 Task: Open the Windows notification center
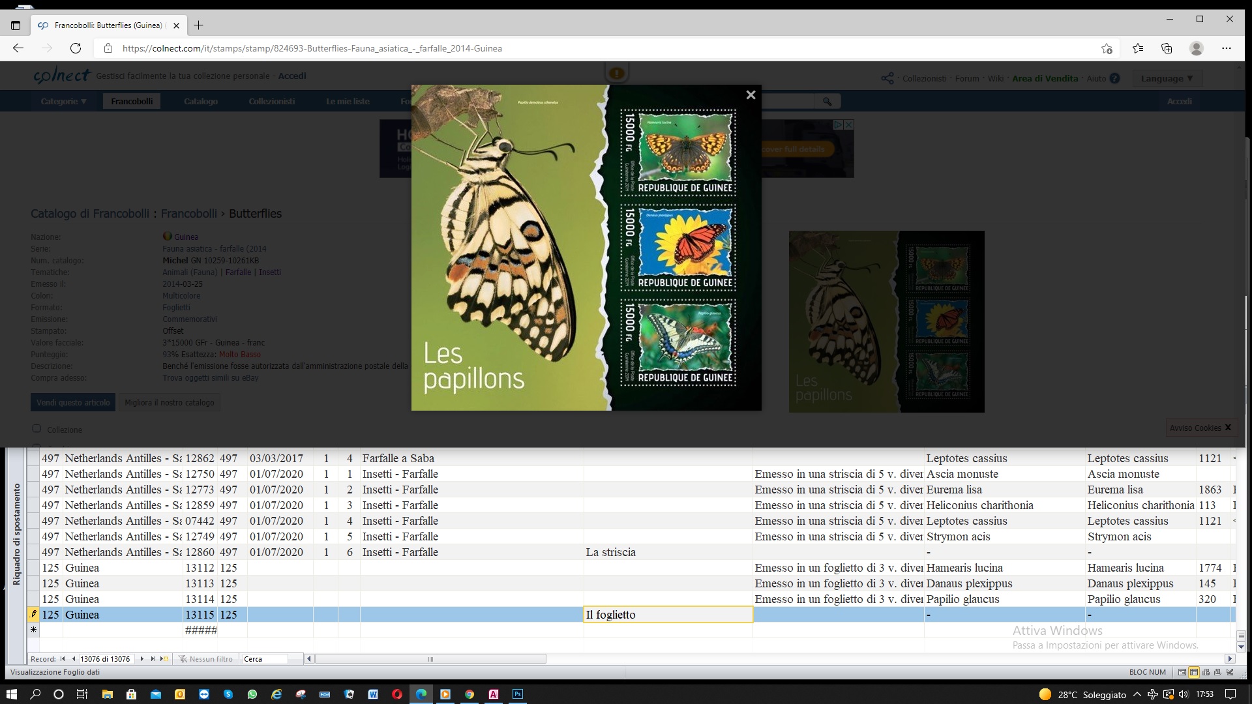[x=1230, y=694]
